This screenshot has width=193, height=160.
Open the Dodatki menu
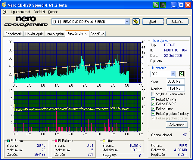pyautogui.click(x=39, y=12)
